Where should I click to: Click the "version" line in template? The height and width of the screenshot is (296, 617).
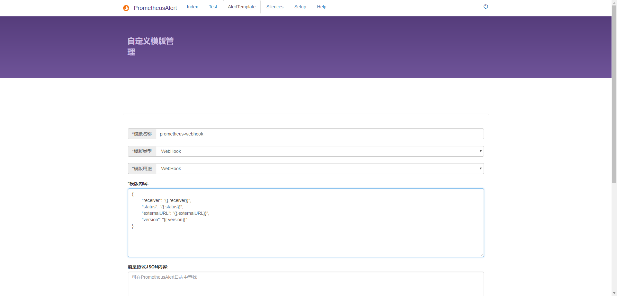click(165, 220)
